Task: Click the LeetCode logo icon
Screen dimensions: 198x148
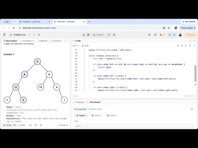Action: [x=5, y=35]
